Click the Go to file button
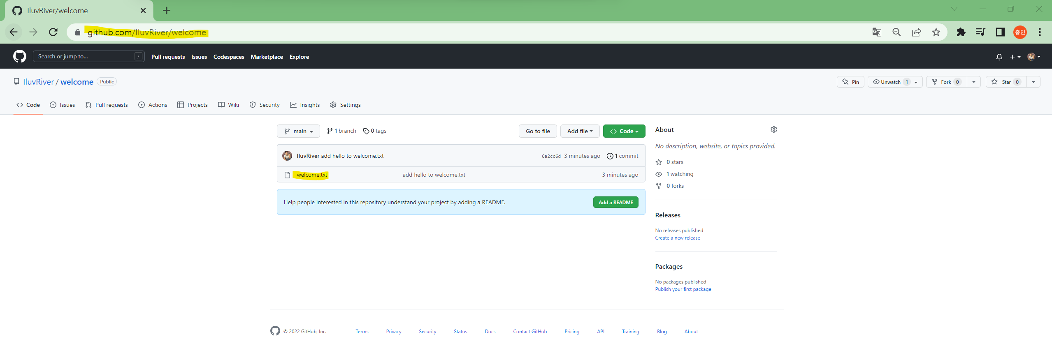 (x=538, y=131)
